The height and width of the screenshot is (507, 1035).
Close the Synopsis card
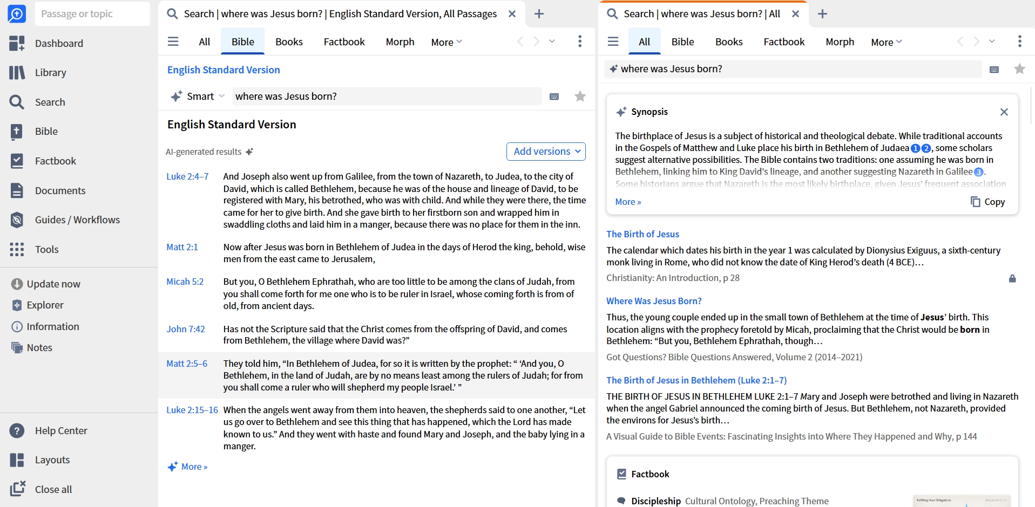[1004, 112]
